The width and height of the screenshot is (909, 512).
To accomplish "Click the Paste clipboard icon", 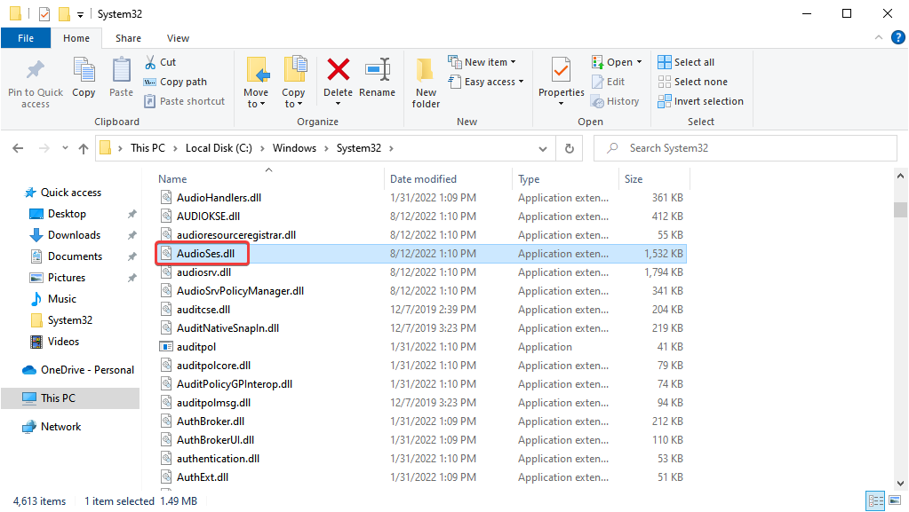I will point(121,77).
